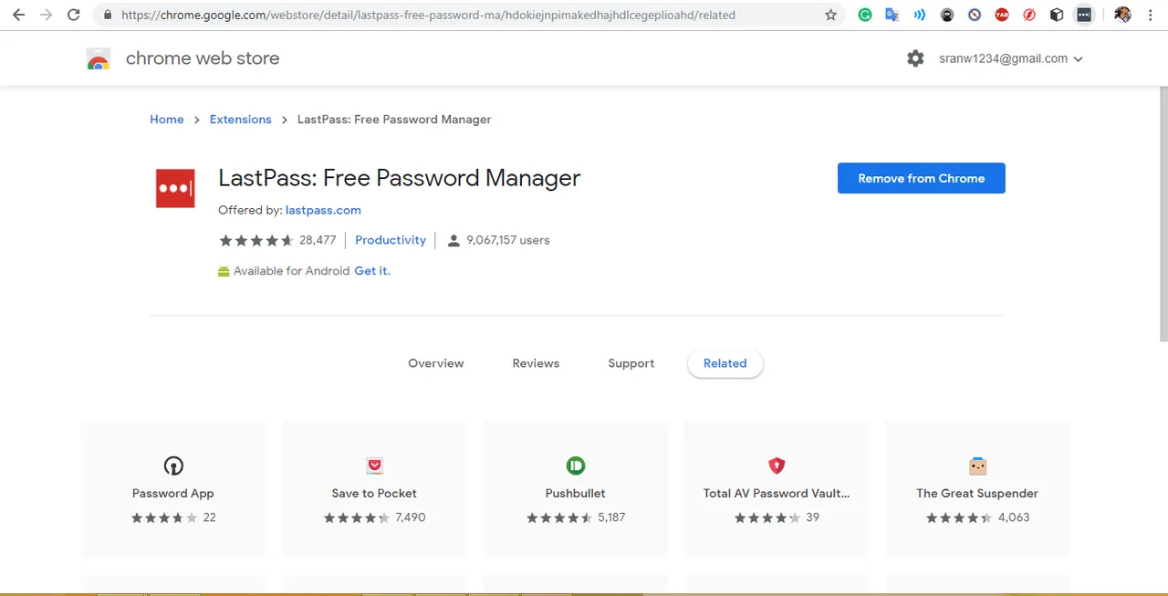Expand the sranw1234@gmail.com account dropdown
Screen dimensions: 1168x596
(1011, 58)
